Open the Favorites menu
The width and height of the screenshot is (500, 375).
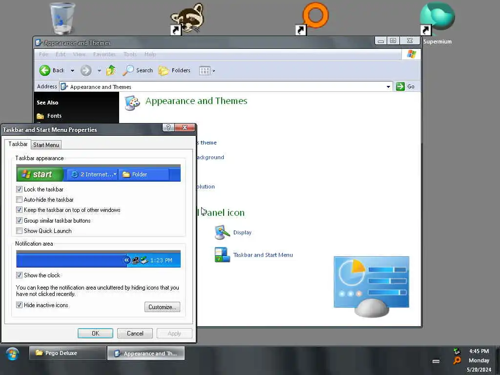tap(104, 54)
